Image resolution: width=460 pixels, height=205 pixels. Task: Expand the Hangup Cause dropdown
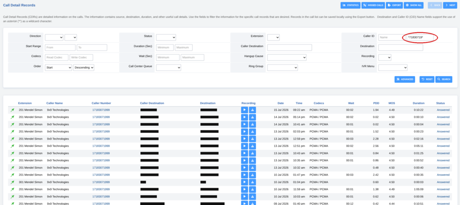coord(287,57)
